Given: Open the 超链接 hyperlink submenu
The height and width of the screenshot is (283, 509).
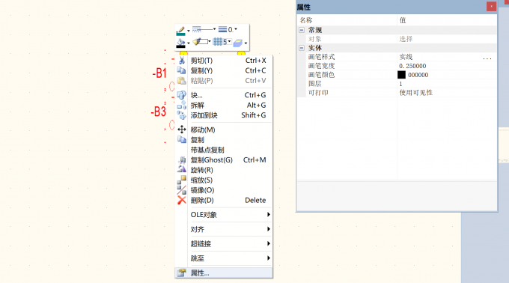Looking at the screenshot, I should [x=224, y=244].
